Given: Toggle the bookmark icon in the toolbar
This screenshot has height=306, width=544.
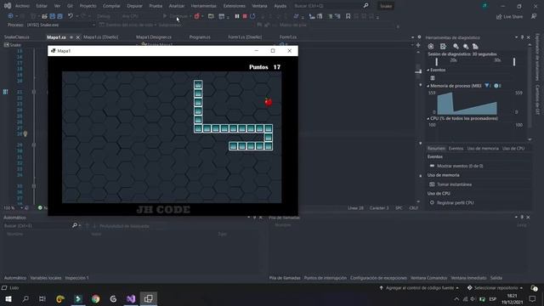Looking at the screenshot, I should click(x=348, y=16).
